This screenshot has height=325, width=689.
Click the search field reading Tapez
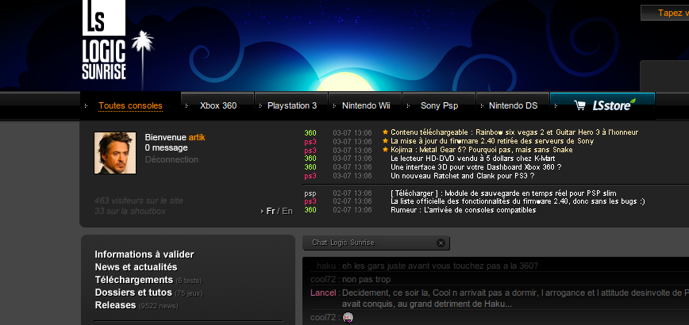pyautogui.click(x=664, y=13)
